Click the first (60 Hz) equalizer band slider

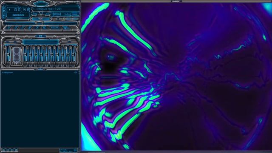[25, 54]
